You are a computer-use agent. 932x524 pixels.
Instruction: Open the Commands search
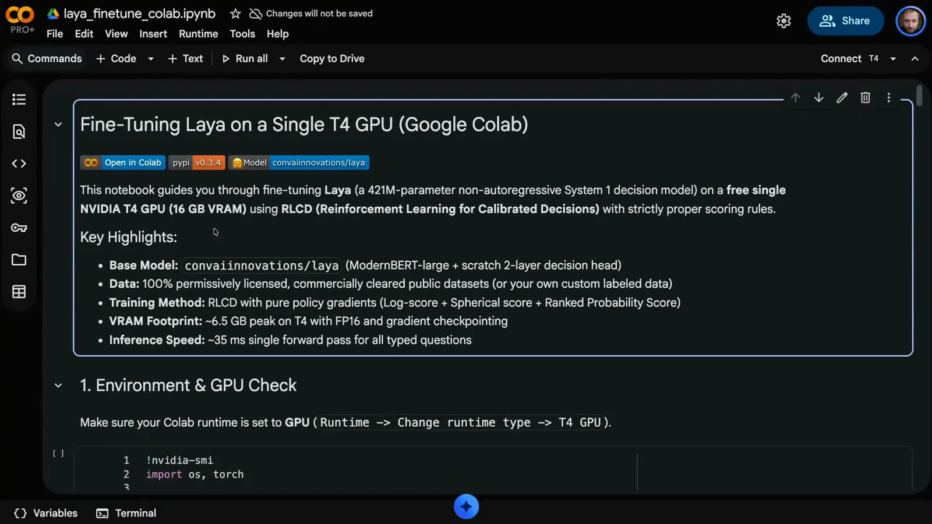click(47, 59)
